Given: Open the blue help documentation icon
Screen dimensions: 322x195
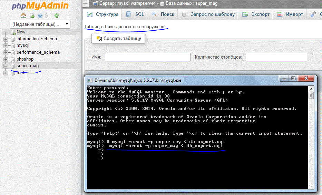Looking at the screenshot, I should pyautogui.click(x=40, y=16).
